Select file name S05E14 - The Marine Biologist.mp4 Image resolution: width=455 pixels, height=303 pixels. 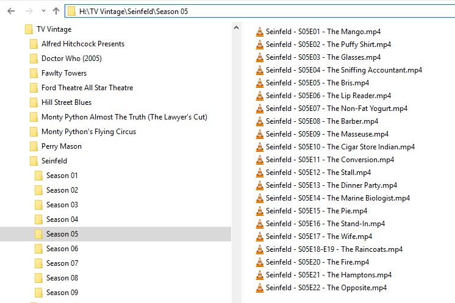click(x=338, y=198)
